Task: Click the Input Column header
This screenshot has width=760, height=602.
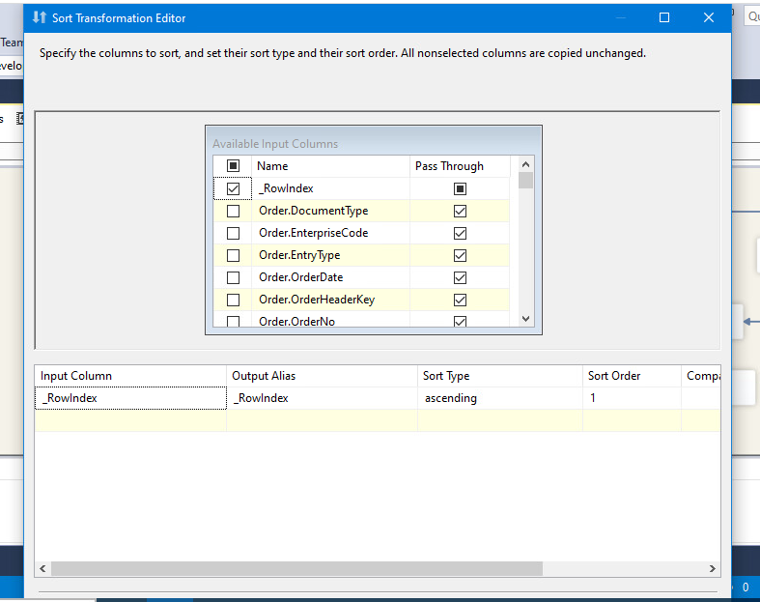Action: click(x=130, y=376)
